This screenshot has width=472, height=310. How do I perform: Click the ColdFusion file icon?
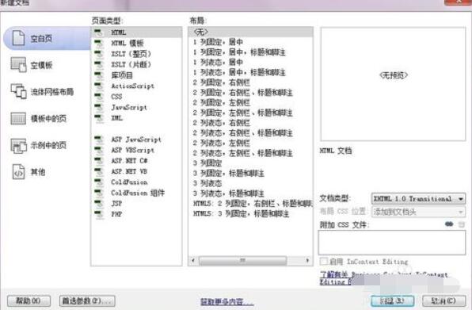point(99,182)
